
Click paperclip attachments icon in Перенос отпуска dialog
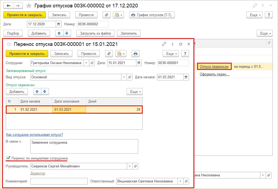[109, 54]
